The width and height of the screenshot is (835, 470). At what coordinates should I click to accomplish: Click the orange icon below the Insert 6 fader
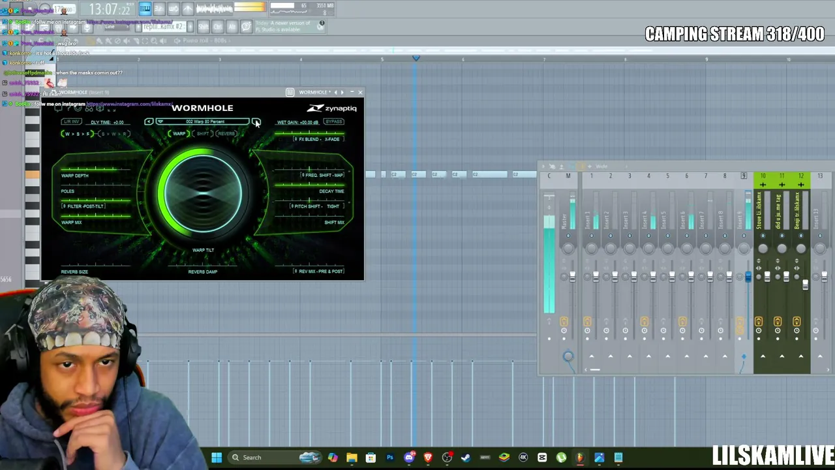click(x=682, y=321)
